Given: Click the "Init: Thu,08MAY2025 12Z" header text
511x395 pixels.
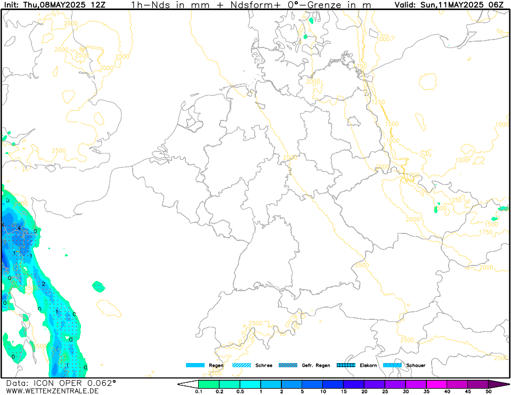Looking at the screenshot, I should tap(55, 5).
